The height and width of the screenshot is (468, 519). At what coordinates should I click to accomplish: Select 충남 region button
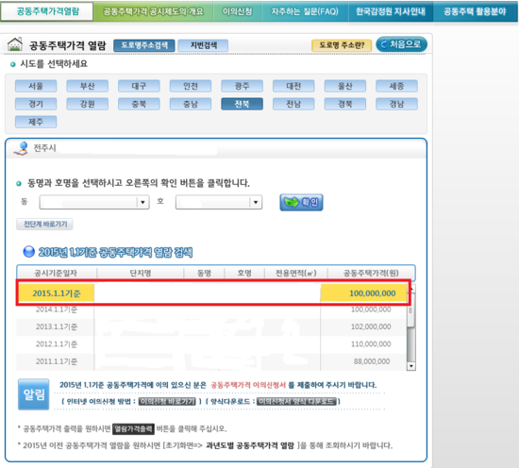[191, 104]
